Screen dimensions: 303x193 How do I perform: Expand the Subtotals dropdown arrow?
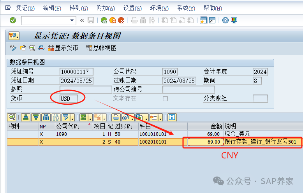tap(104, 118)
